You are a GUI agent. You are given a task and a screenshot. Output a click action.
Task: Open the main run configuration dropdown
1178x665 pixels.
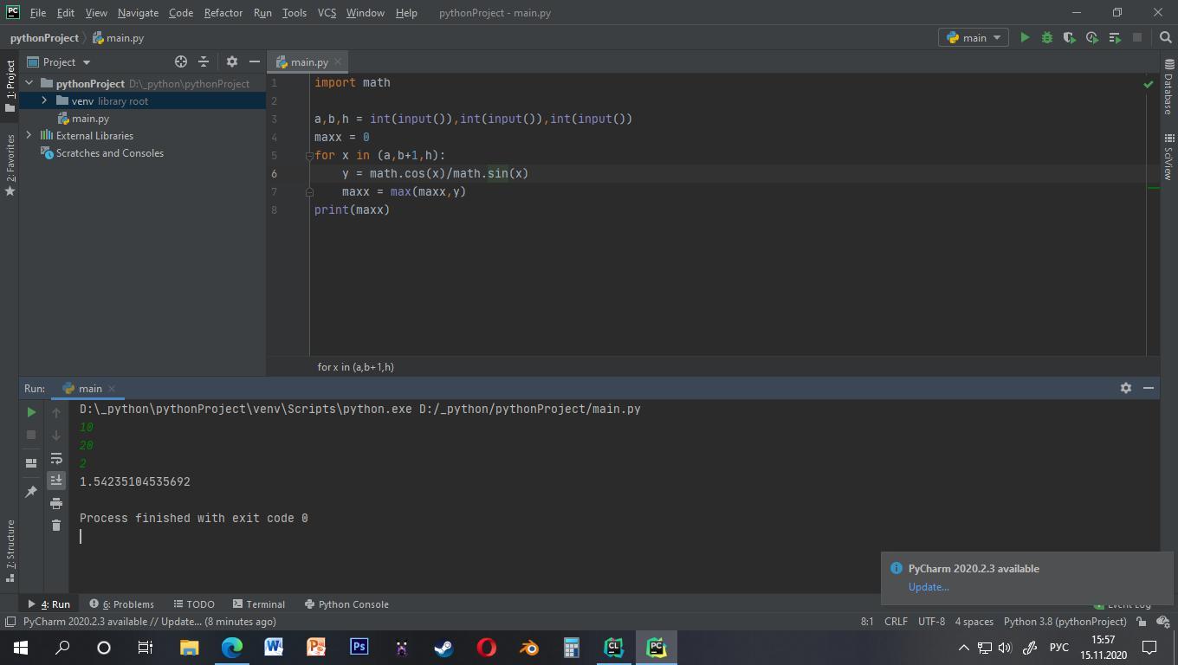click(x=974, y=37)
